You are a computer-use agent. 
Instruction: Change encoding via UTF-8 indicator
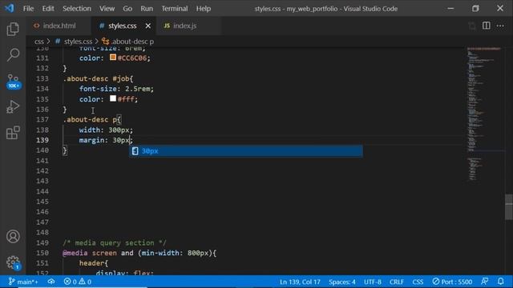click(x=373, y=282)
